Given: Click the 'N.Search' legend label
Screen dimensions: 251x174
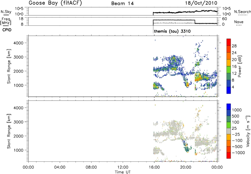Looking at the screenshot, I should (x=242, y=12).
